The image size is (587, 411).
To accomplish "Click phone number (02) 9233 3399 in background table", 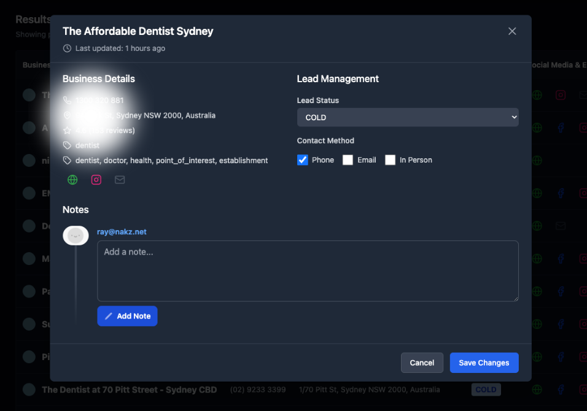I will pos(258,390).
